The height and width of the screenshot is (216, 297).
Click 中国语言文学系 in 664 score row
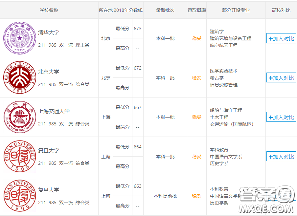(x=226, y=157)
